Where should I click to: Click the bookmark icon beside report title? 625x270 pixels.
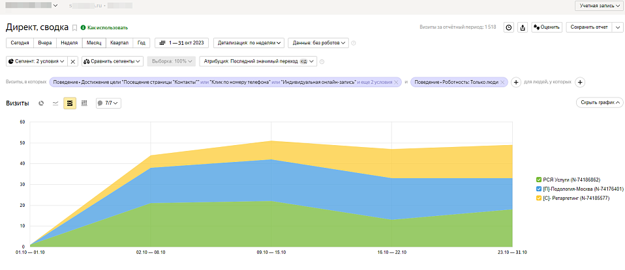coord(74,28)
